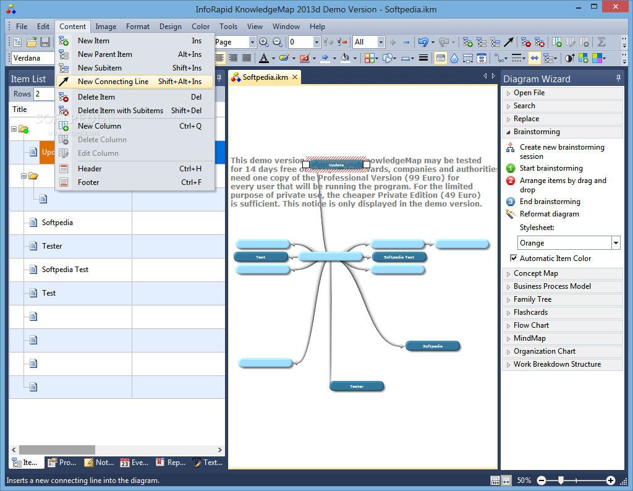The width and height of the screenshot is (633, 491).
Task: Click Reformat diagram wand icon
Action: [510, 214]
